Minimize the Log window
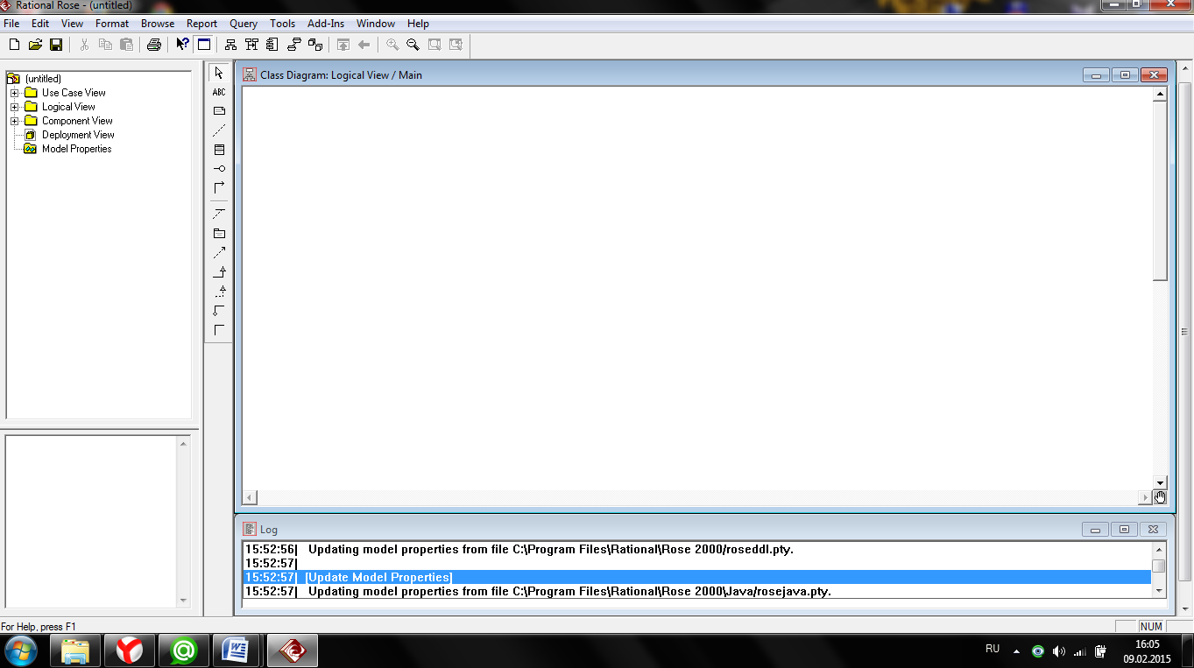The image size is (1194, 668). point(1095,530)
